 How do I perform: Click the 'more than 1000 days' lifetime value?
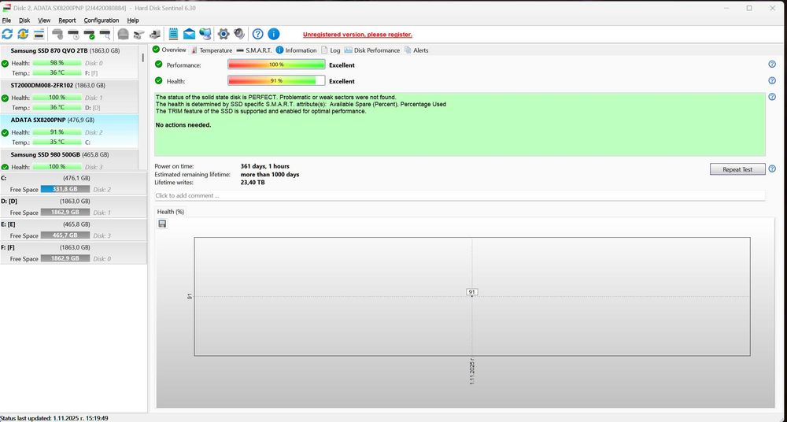(x=269, y=174)
